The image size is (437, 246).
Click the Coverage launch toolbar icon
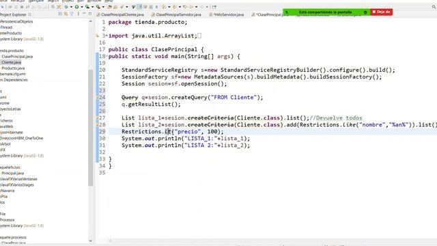[87, 7]
